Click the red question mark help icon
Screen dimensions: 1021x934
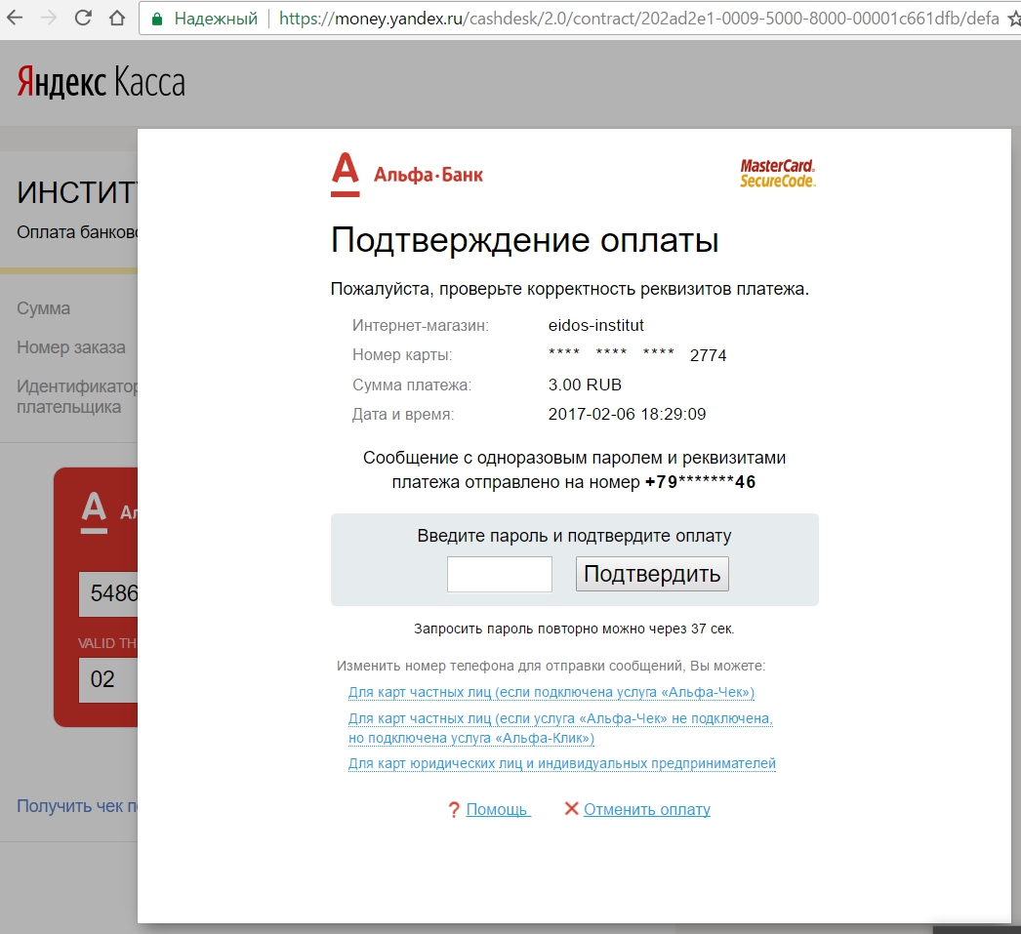pos(454,810)
